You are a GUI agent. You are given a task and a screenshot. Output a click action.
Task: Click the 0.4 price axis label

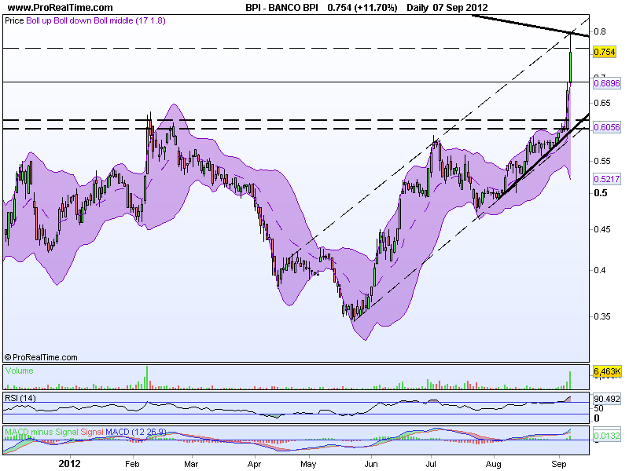[600, 270]
